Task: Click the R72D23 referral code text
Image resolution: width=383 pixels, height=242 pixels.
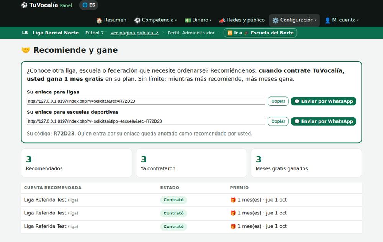Action: click(x=64, y=134)
